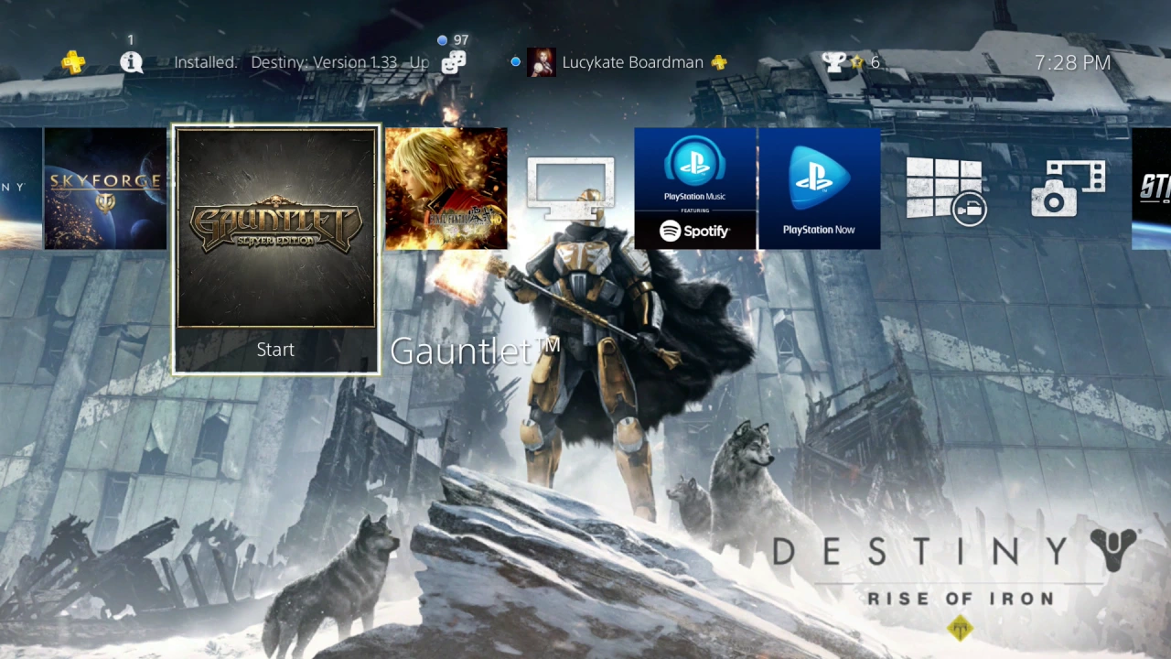This screenshot has width=1171, height=659.
Task: Open Lucykate Boardman's profile avatar
Action: pos(542,62)
